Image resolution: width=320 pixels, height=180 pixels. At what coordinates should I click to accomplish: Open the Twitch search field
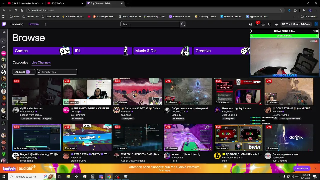[x=150, y=24]
